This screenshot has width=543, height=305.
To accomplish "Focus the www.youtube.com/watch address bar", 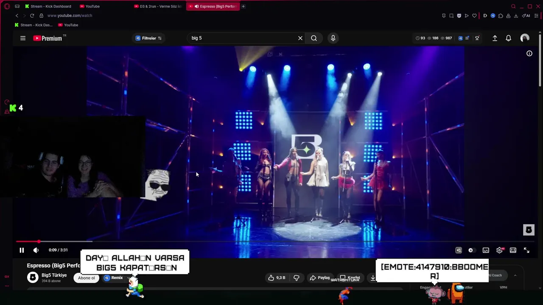I will click(70, 16).
